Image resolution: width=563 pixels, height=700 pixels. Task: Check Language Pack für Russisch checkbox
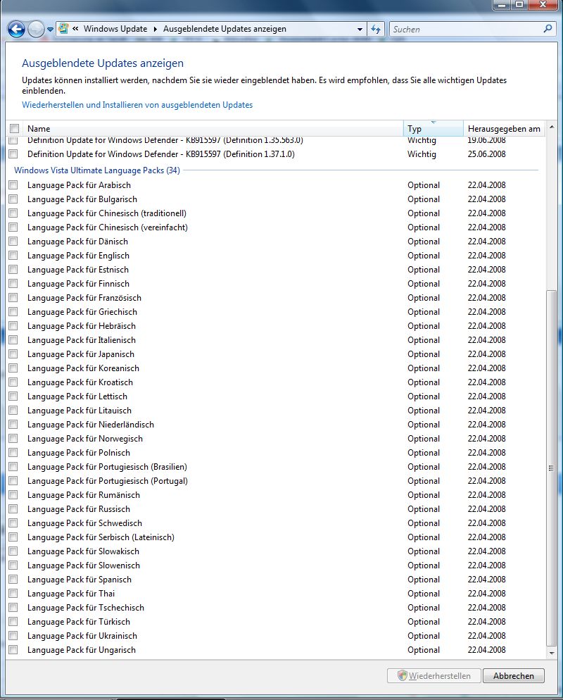coord(13,509)
